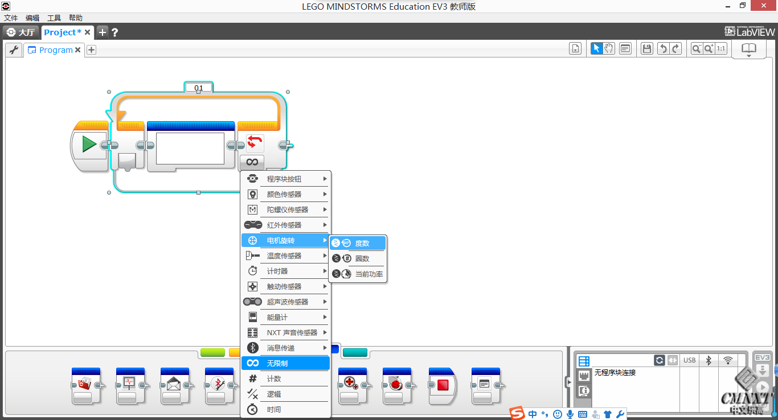This screenshot has height=420, width=778.
Task: Add a new project with the plus tab
Action: point(103,32)
